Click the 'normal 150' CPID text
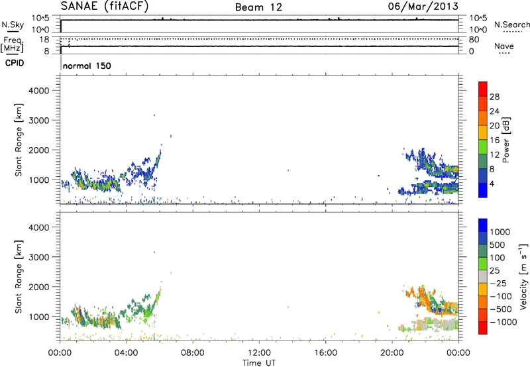Image resolution: width=530 pixels, height=367 pixels. [87, 66]
